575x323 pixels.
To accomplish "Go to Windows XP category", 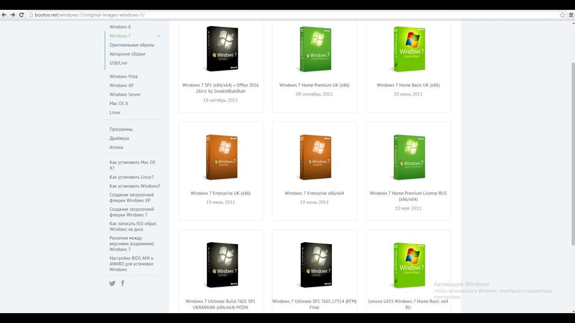I will pyautogui.click(x=121, y=85).
